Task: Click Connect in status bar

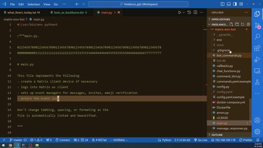Action: (x=62, y=140)
